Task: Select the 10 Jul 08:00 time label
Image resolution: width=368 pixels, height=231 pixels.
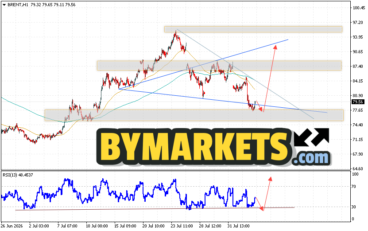Action: 97,226
